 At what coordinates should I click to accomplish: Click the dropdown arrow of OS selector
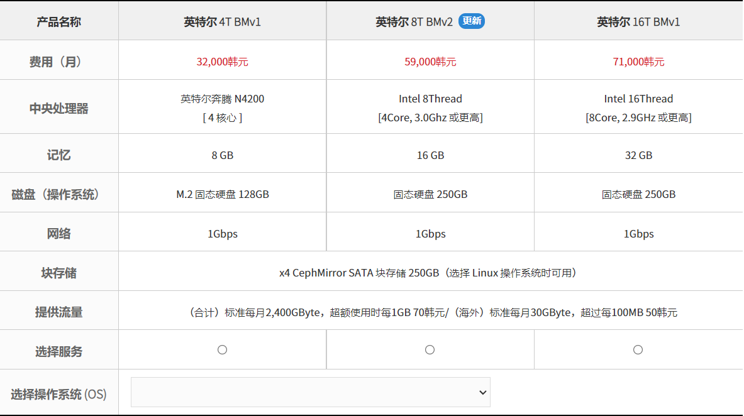coord(482,392)
